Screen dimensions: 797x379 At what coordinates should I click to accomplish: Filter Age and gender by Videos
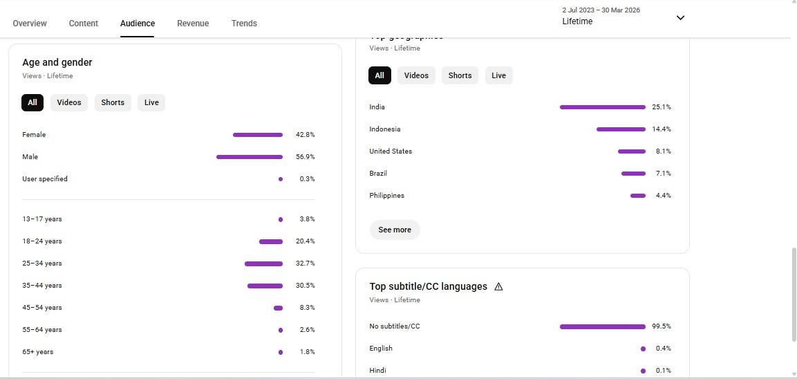point(69,103)
